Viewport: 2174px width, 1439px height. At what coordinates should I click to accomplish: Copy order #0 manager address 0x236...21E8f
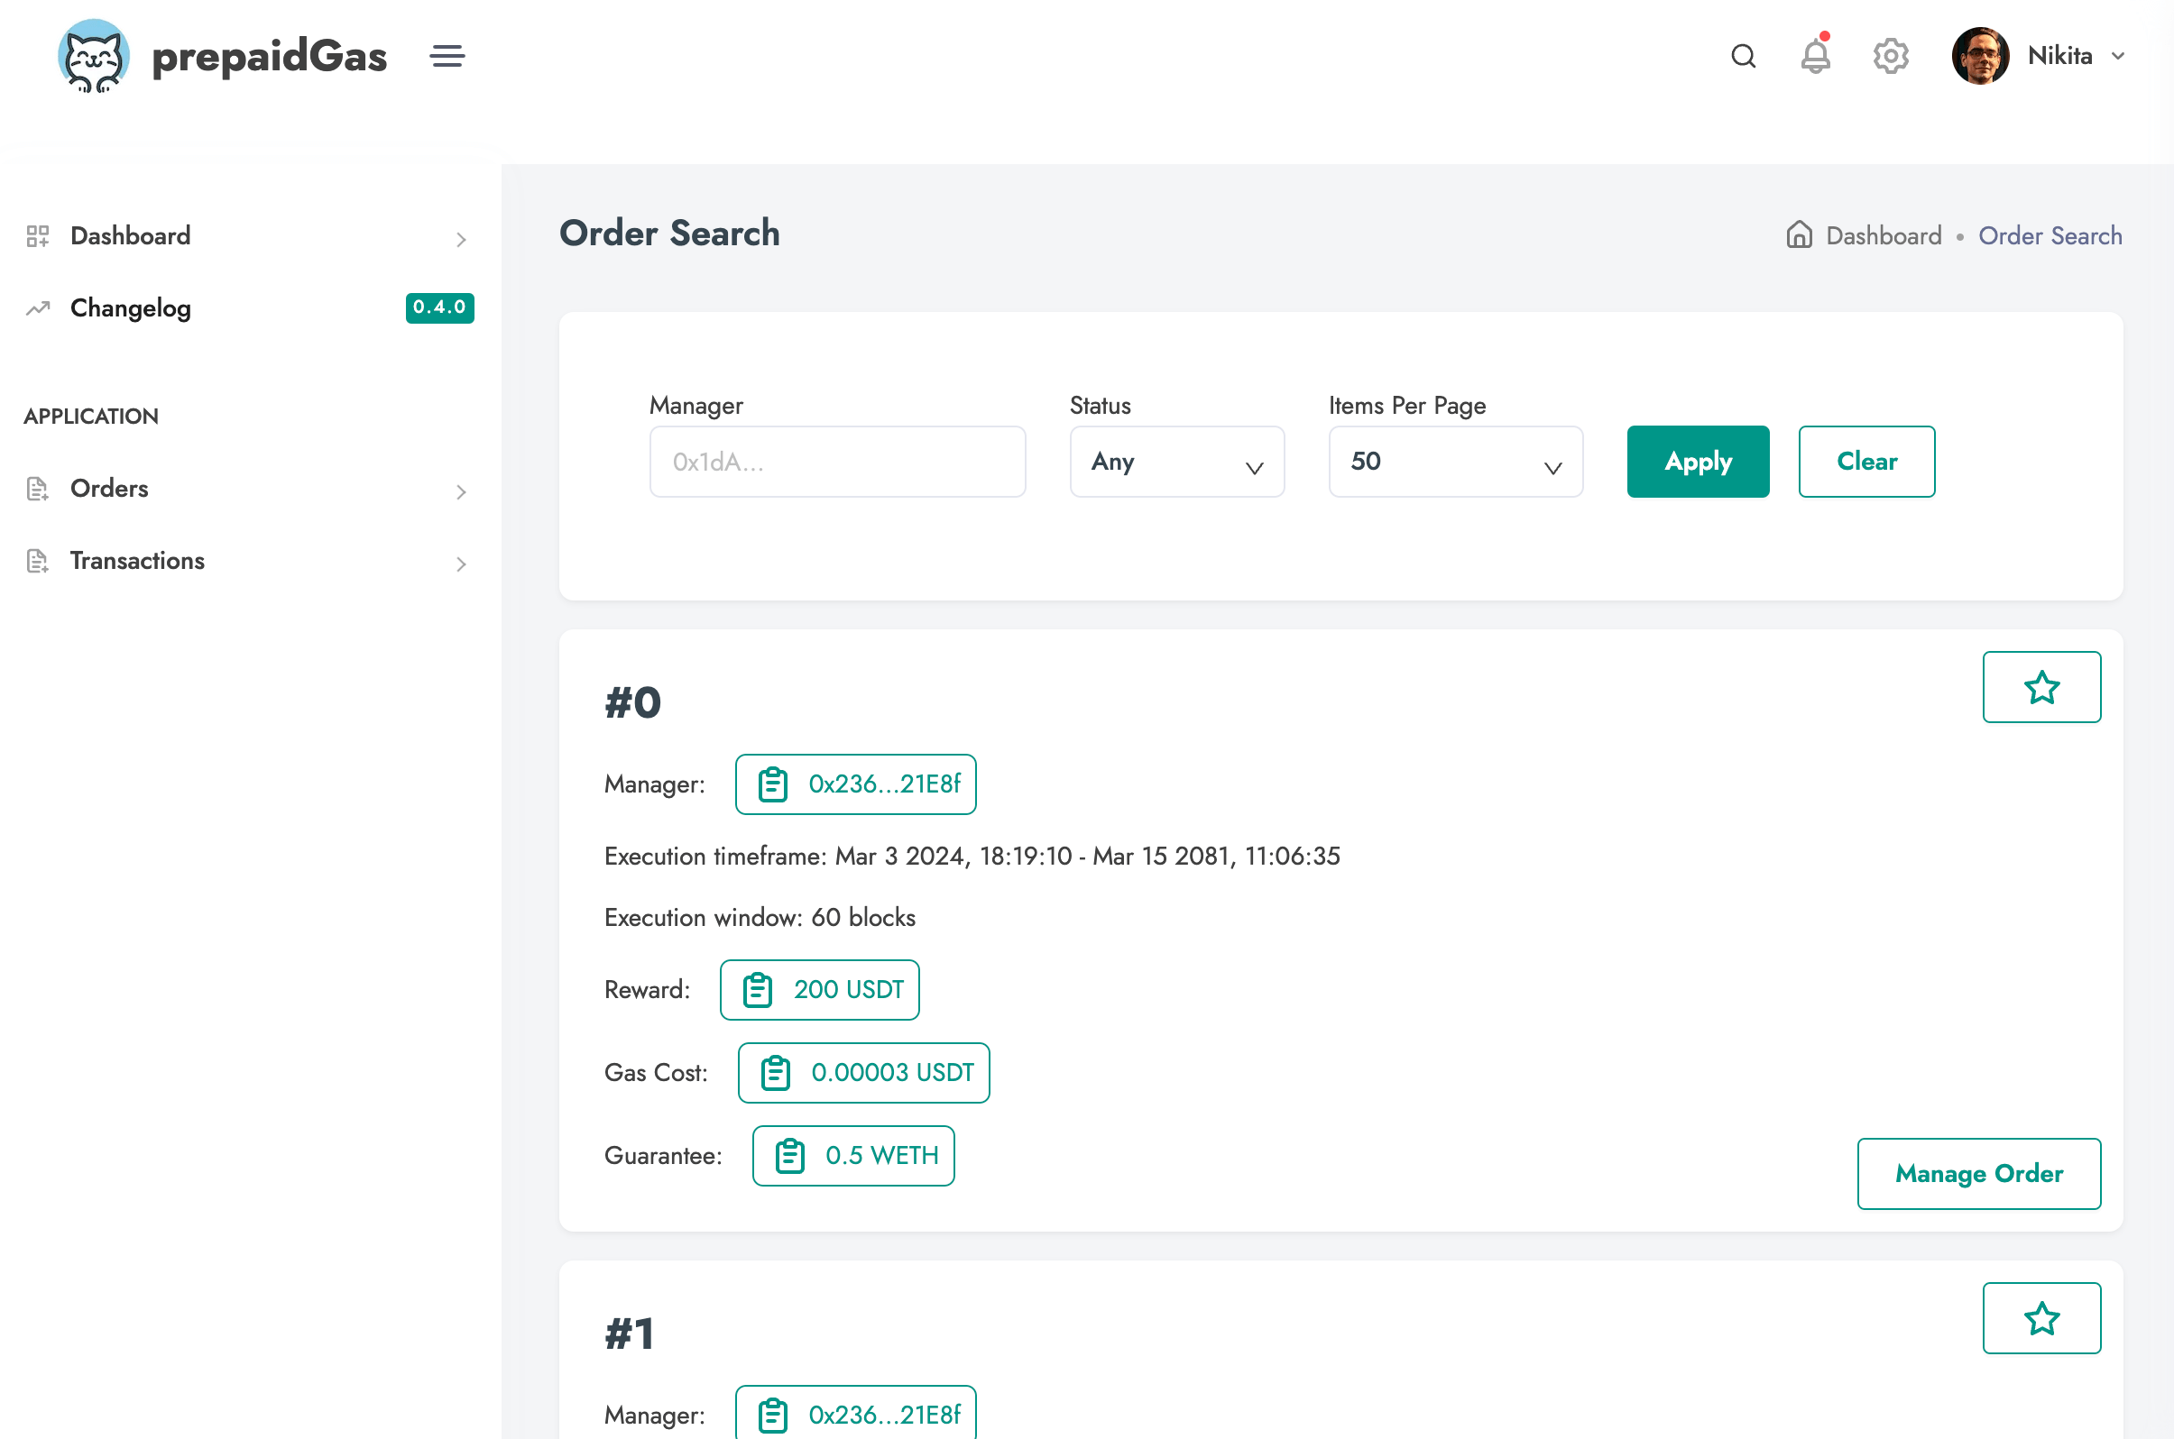tap(856, 784)
